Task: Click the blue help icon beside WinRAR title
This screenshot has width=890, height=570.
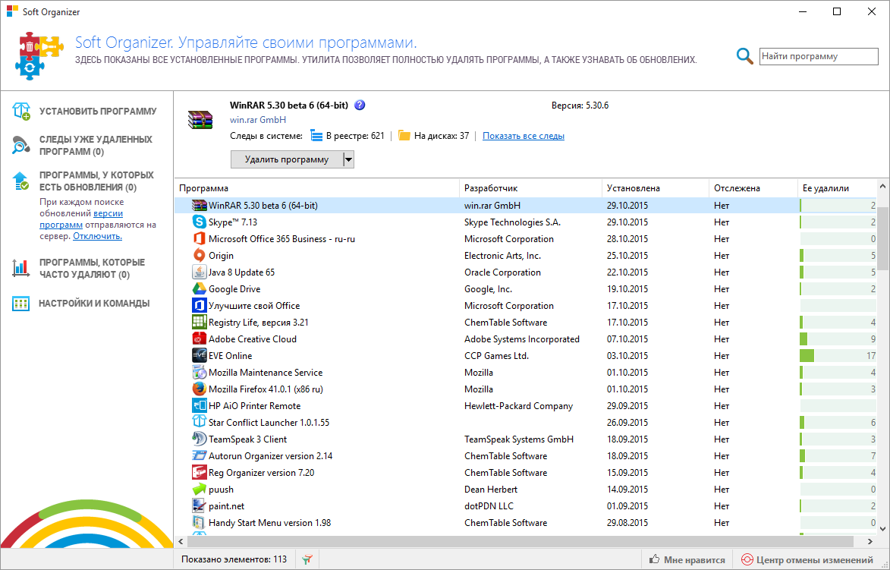Action: [360, 105]
